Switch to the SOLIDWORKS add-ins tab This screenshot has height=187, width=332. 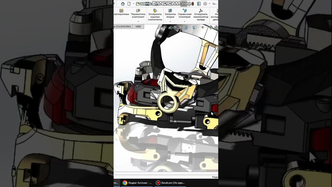123,26
